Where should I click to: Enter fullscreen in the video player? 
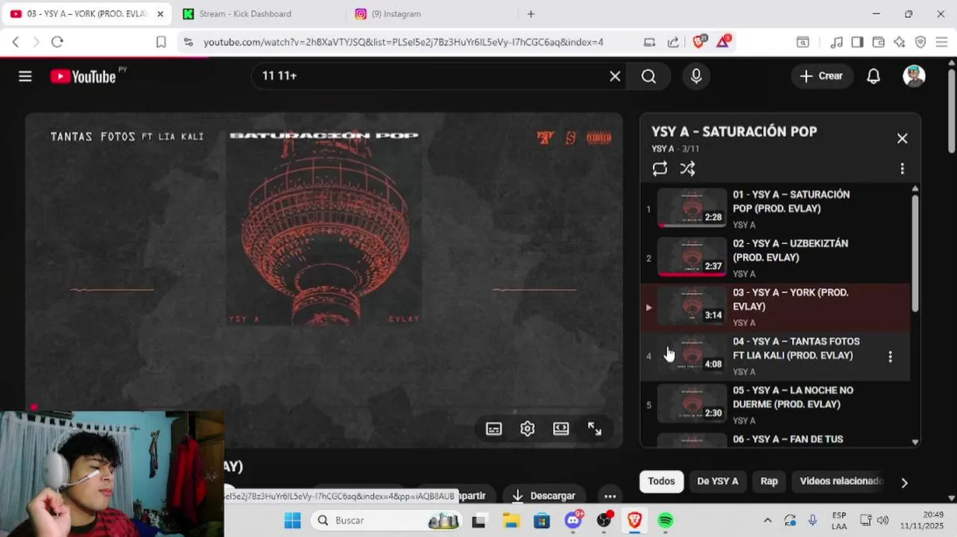click(x=594, y=429)
